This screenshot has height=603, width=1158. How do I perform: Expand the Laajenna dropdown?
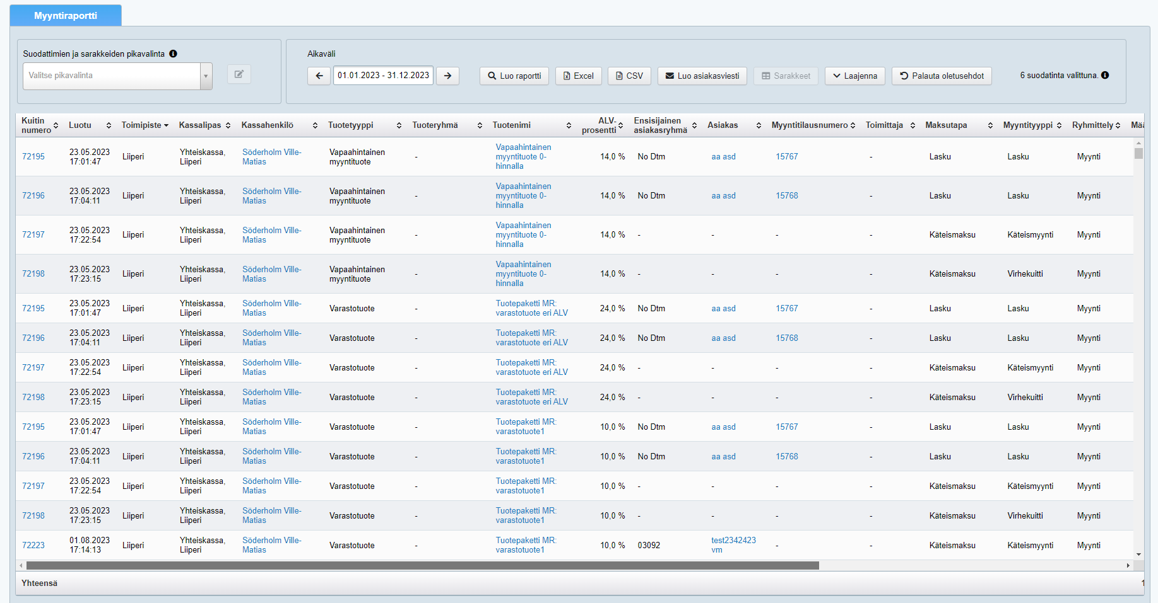click(x=854, y=76)
